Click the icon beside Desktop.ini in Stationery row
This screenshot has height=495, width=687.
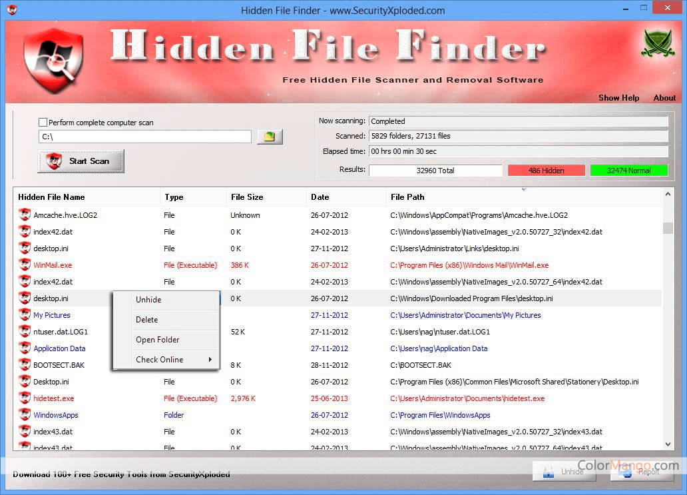25,382
